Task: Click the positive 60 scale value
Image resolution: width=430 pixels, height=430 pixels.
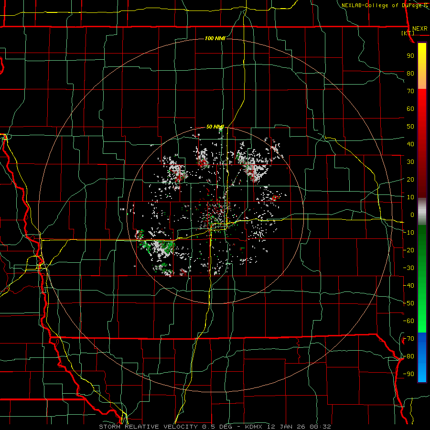Action: point(410,108)
